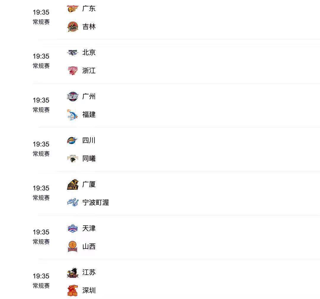
Task: Open the Beijing (北京) team logo
Action: tap(73, 53)
